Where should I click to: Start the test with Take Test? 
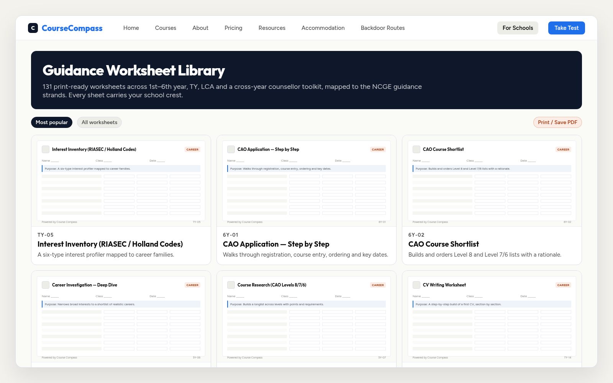coord(566,28)
